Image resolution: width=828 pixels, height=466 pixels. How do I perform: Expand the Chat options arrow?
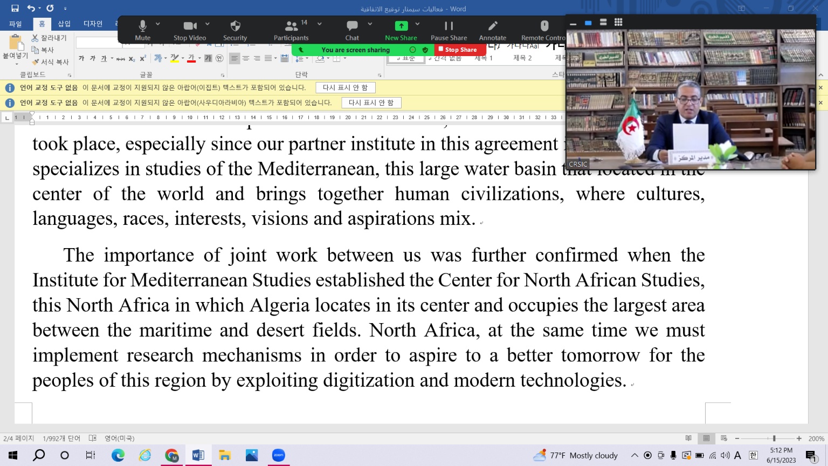pyautogui.click(x=370, y=24)
